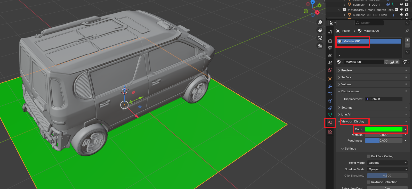Collapse the Displacement panel

pos(350,91)
